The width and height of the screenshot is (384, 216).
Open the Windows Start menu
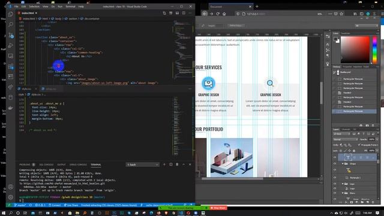[x=4, y=213]
